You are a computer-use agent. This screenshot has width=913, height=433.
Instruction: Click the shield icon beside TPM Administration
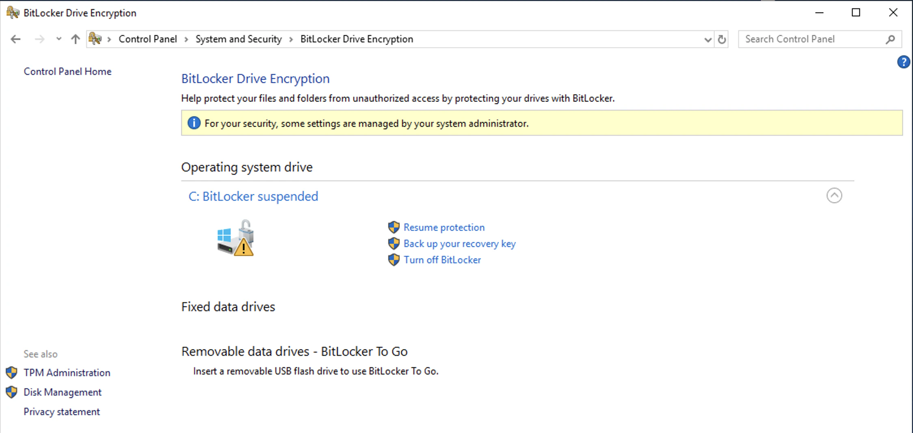[x=12, y=372]
